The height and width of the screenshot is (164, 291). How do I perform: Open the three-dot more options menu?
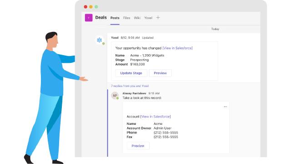[226, 107]
